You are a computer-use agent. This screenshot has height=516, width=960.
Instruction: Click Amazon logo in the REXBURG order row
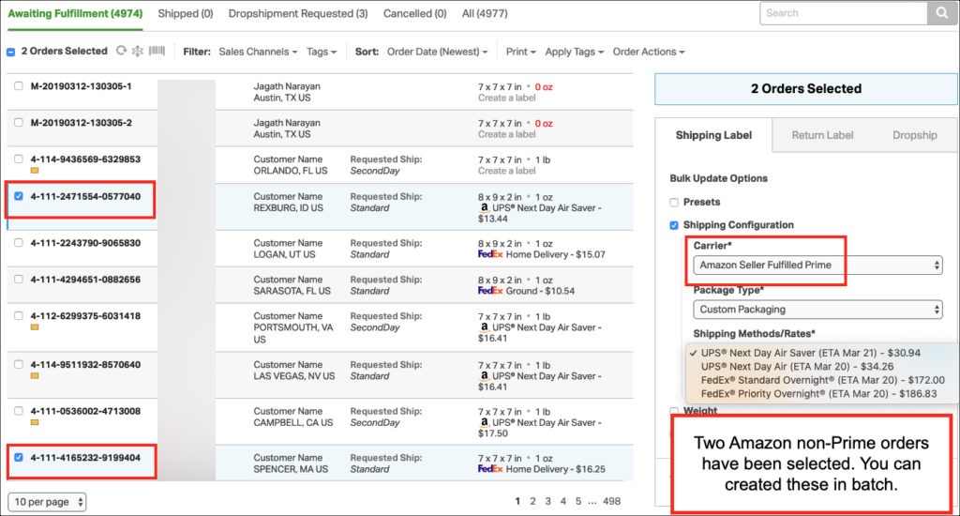point(485,207)
